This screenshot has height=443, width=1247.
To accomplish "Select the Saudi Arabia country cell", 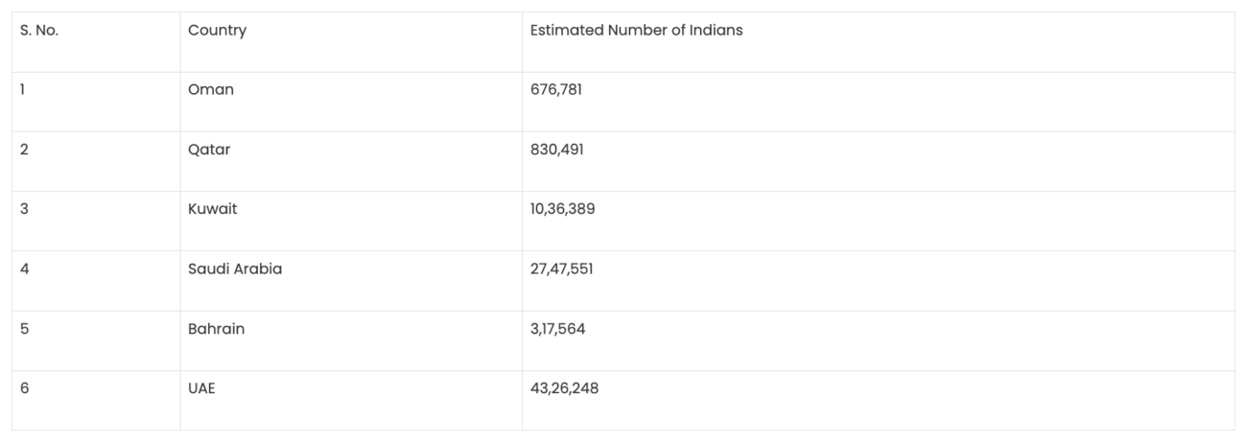I will point(235,269).
